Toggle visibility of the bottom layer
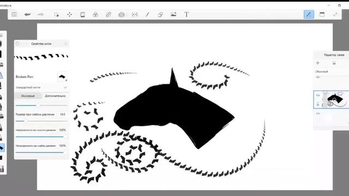 pyautogui.click(x=318, y=114)
